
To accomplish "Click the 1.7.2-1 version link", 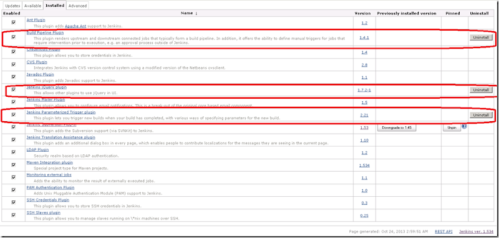I will (x=364, y=90).
